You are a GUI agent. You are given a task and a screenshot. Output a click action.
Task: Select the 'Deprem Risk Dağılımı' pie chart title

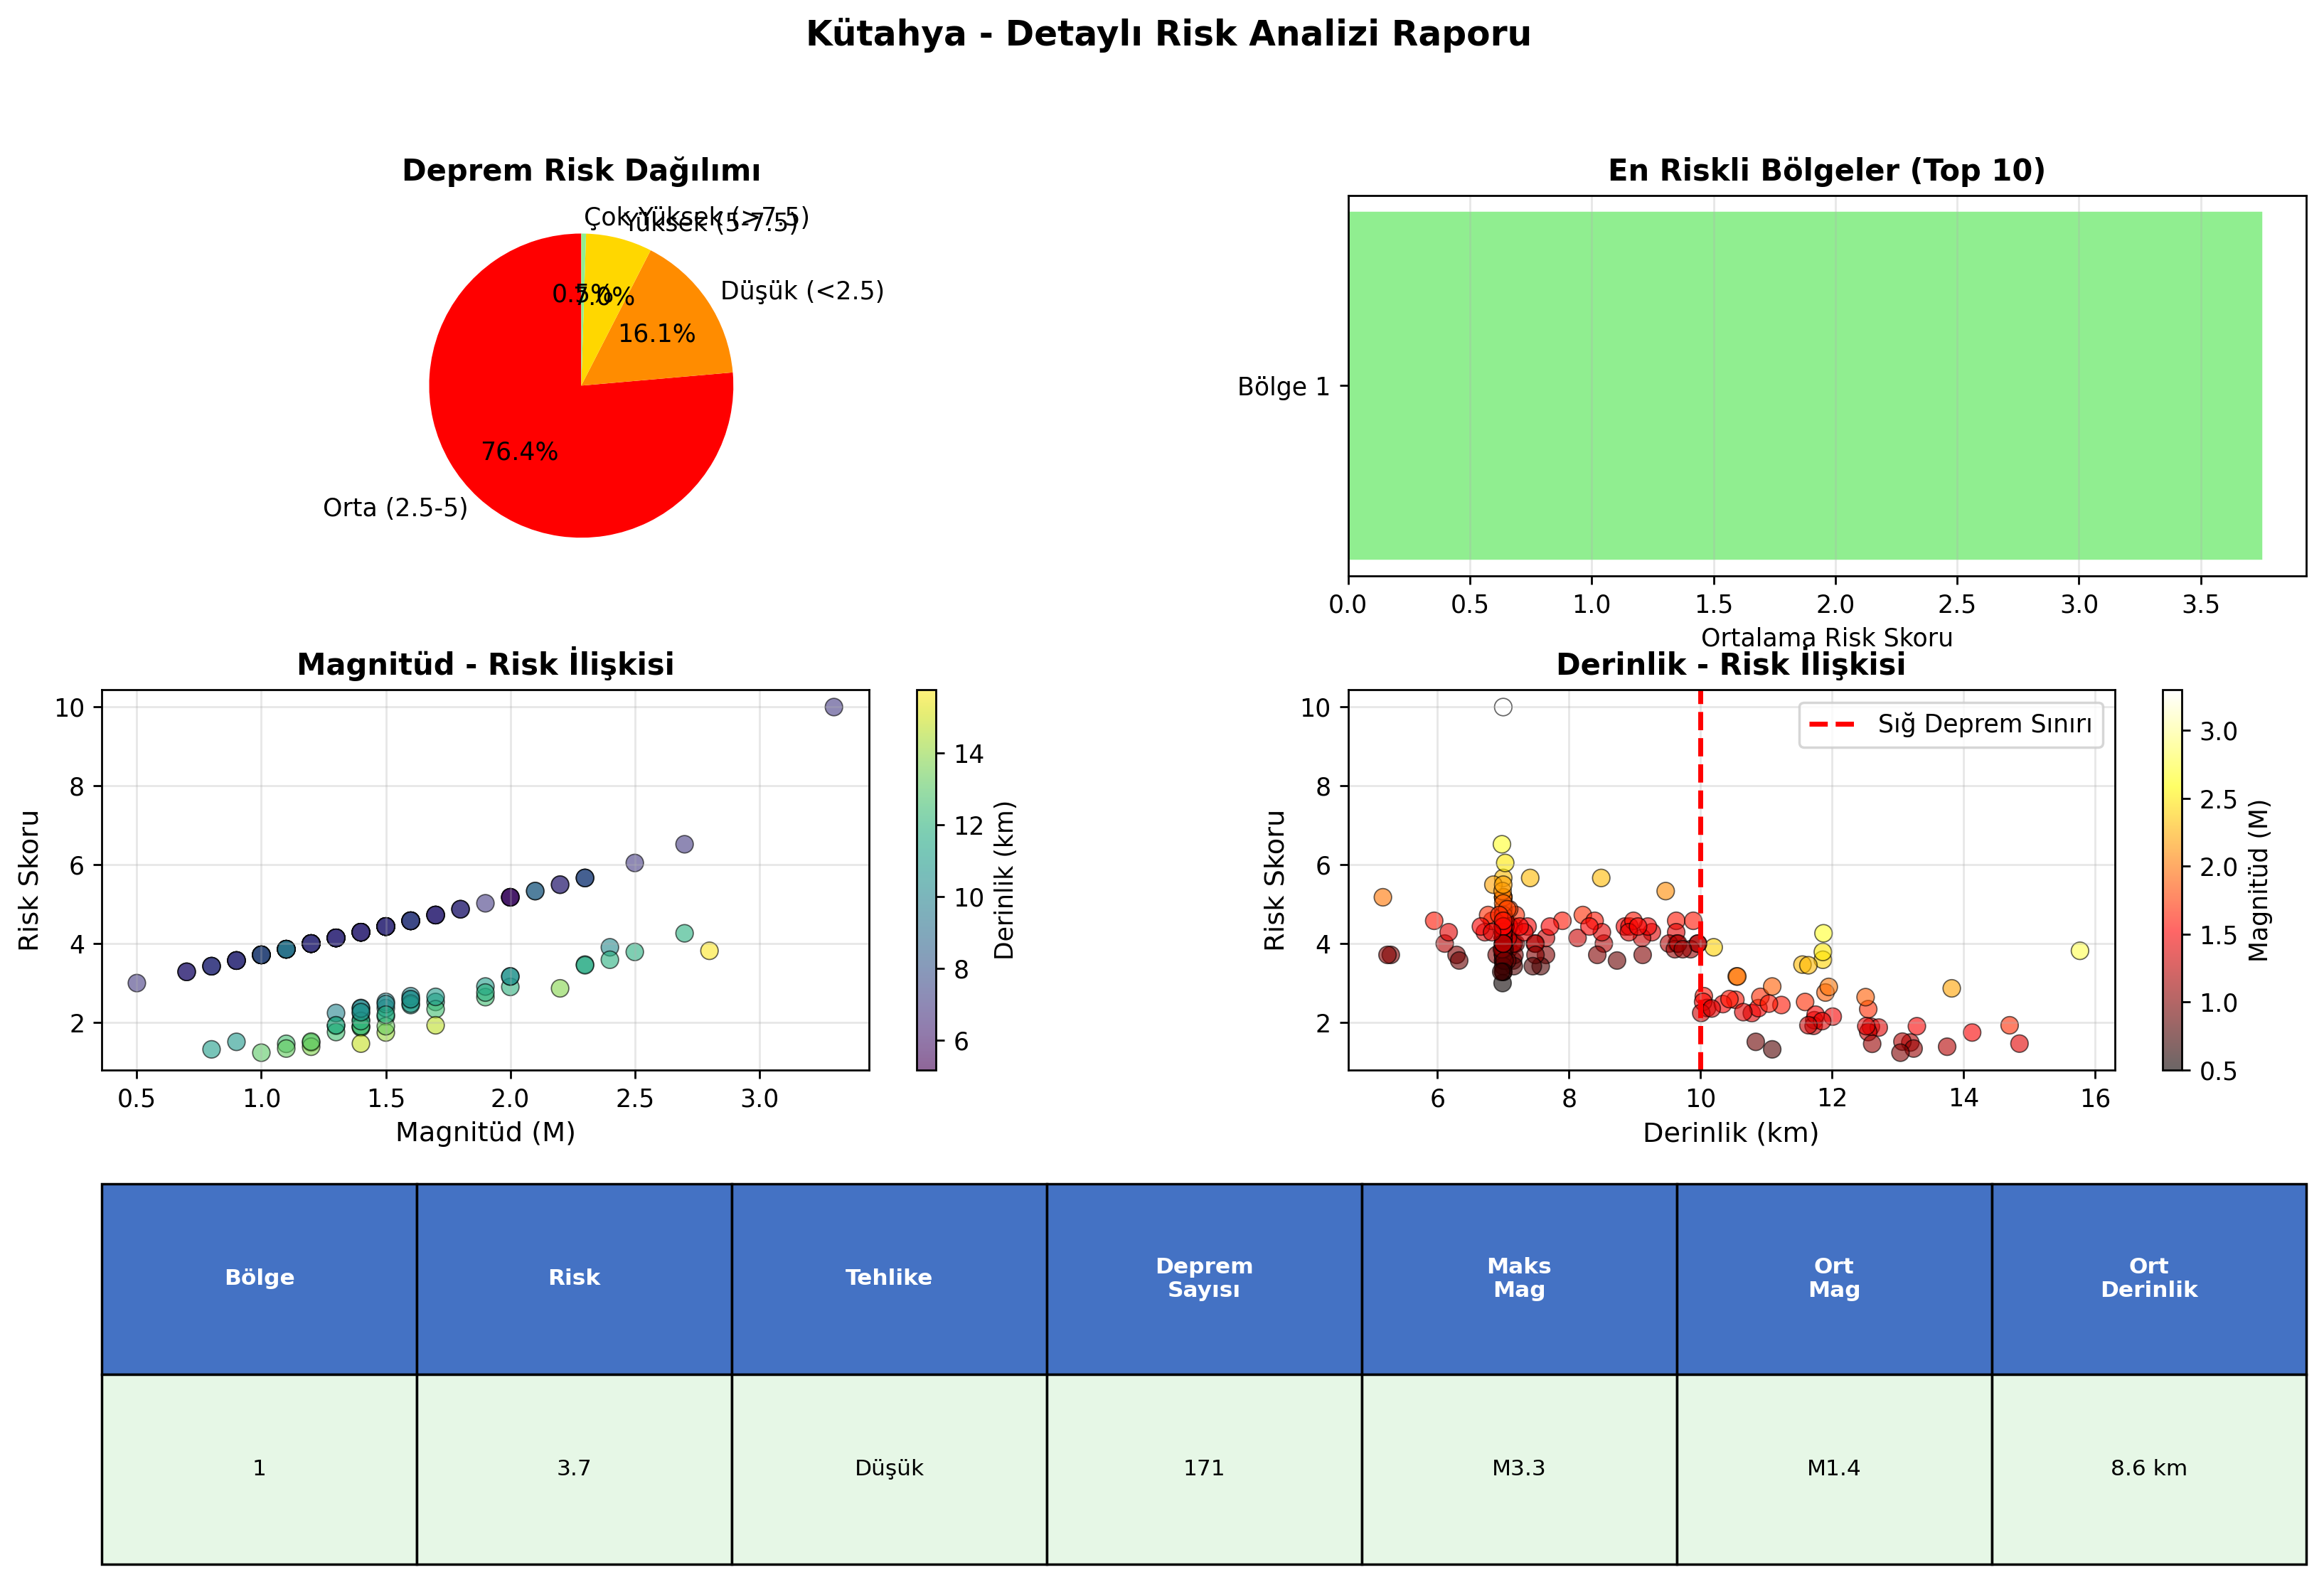tap(581, 170)
